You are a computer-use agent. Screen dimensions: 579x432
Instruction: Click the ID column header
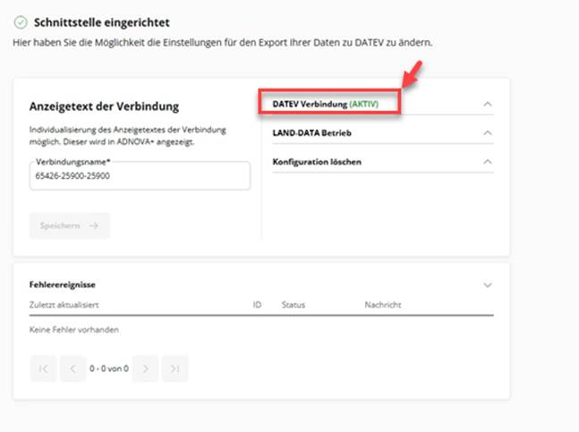(257, 305)
